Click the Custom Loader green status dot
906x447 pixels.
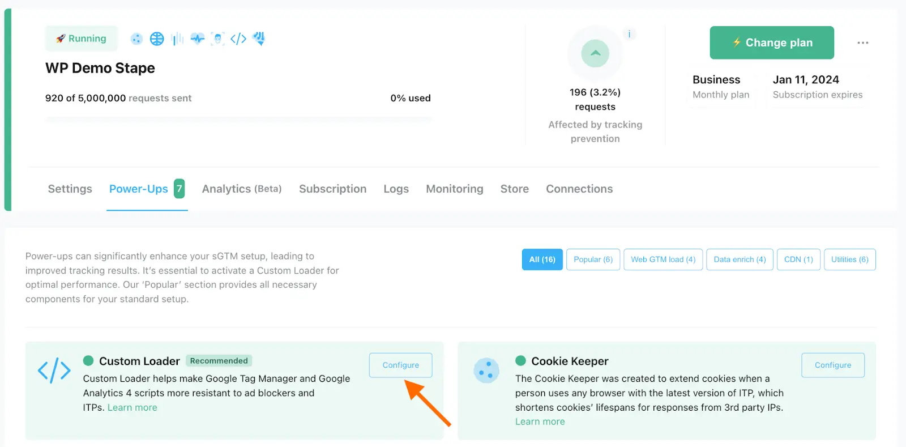point(88,360)
